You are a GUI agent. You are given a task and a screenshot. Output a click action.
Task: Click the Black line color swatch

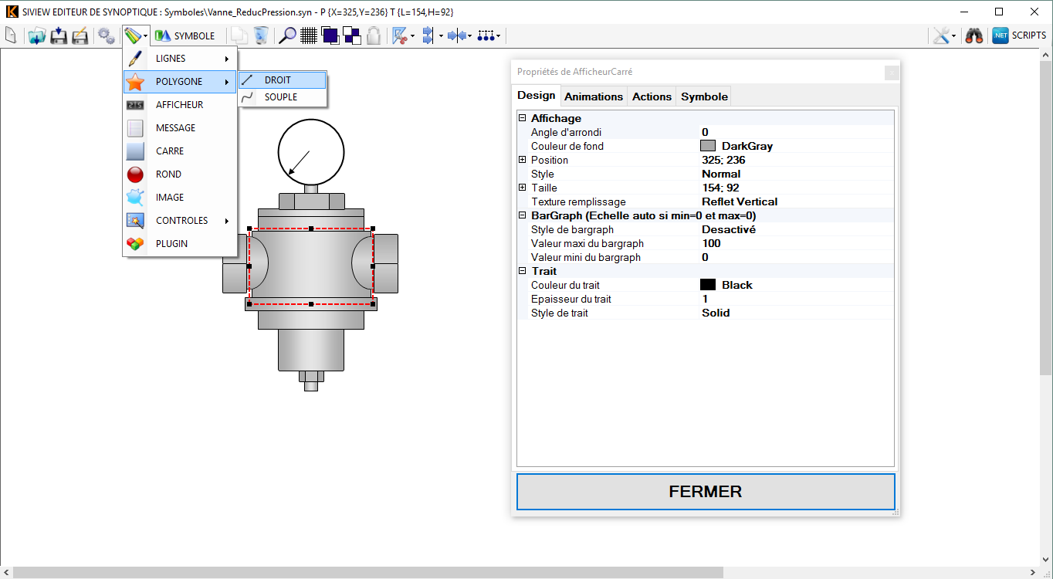pos(708,285)
